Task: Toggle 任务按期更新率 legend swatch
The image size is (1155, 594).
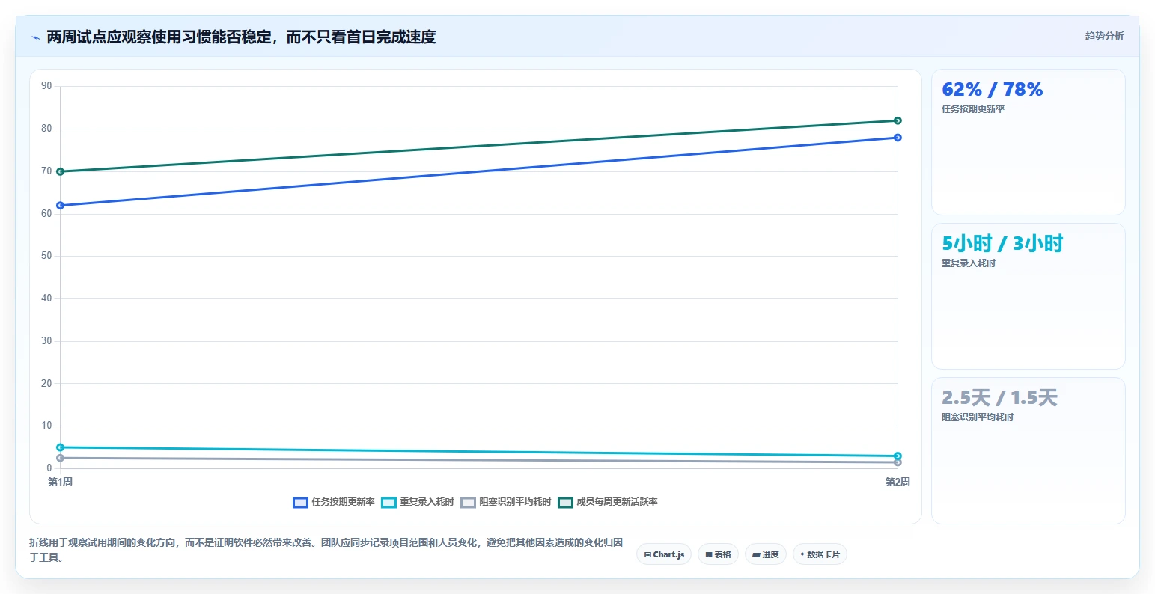Action: (300, 503)
